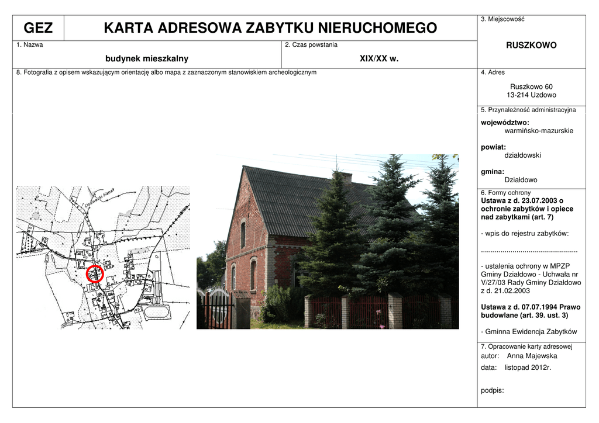Click the title KARTA ADRESOWA ZABYTKU NIERUCHOMEGO
This screenshot has width=599, height=423.
point(270,28)
